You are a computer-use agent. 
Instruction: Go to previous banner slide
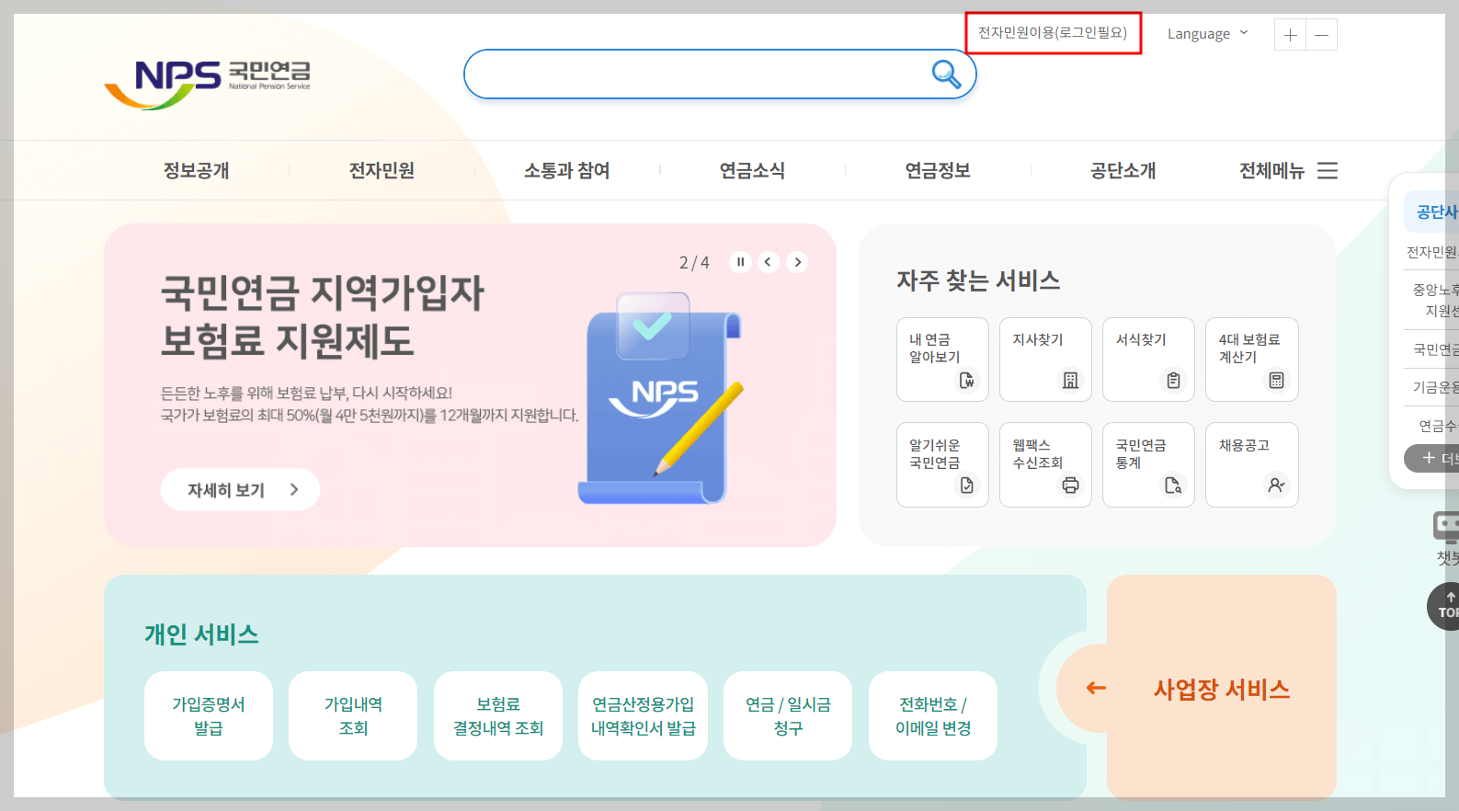pos(769,262)
